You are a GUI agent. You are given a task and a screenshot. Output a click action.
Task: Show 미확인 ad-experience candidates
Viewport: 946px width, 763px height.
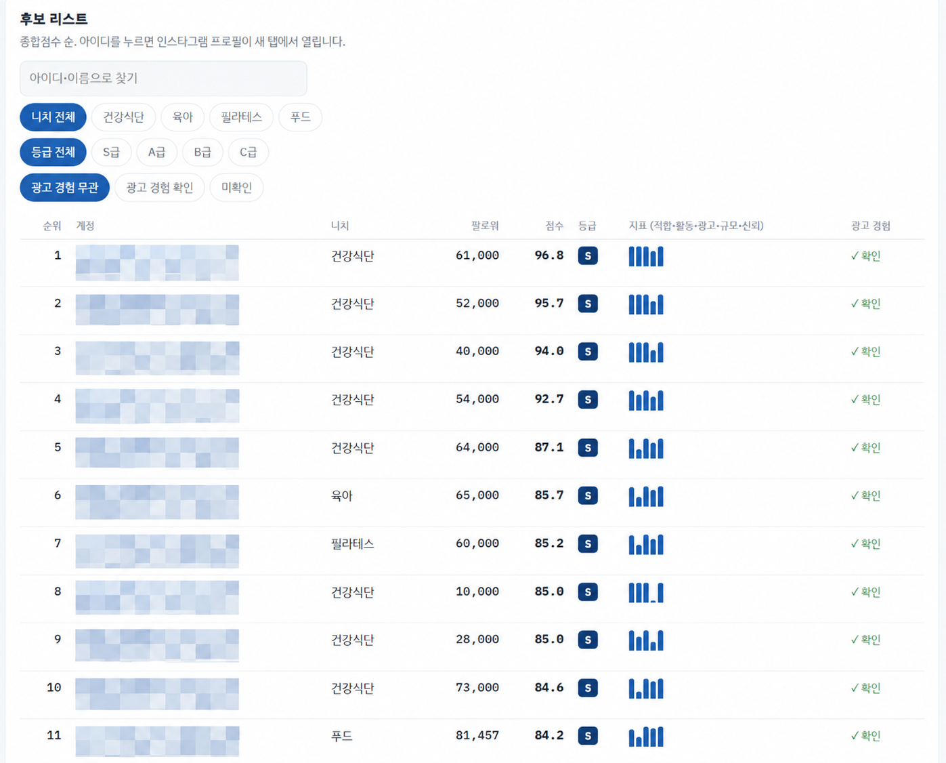(x=236, y=188)
